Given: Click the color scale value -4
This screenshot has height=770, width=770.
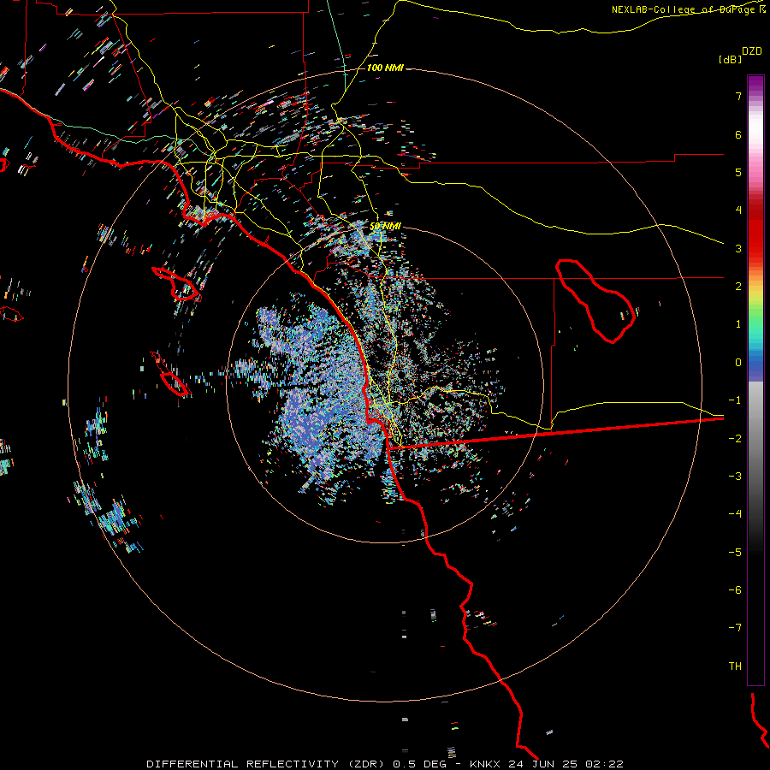Looking at the screenshot, I should 735,514.
